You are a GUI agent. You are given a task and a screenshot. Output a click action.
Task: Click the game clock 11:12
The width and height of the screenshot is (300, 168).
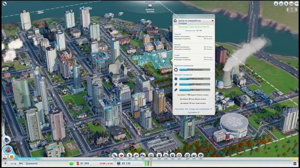pyautogui.click(x=13, y=163)
